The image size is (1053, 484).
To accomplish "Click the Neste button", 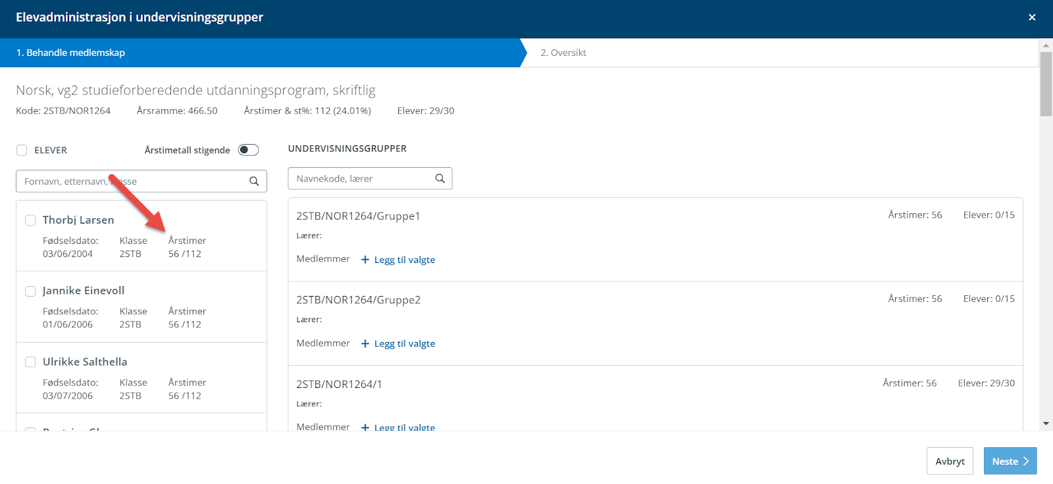I will pyautogui.click(x=1010, y=461).
